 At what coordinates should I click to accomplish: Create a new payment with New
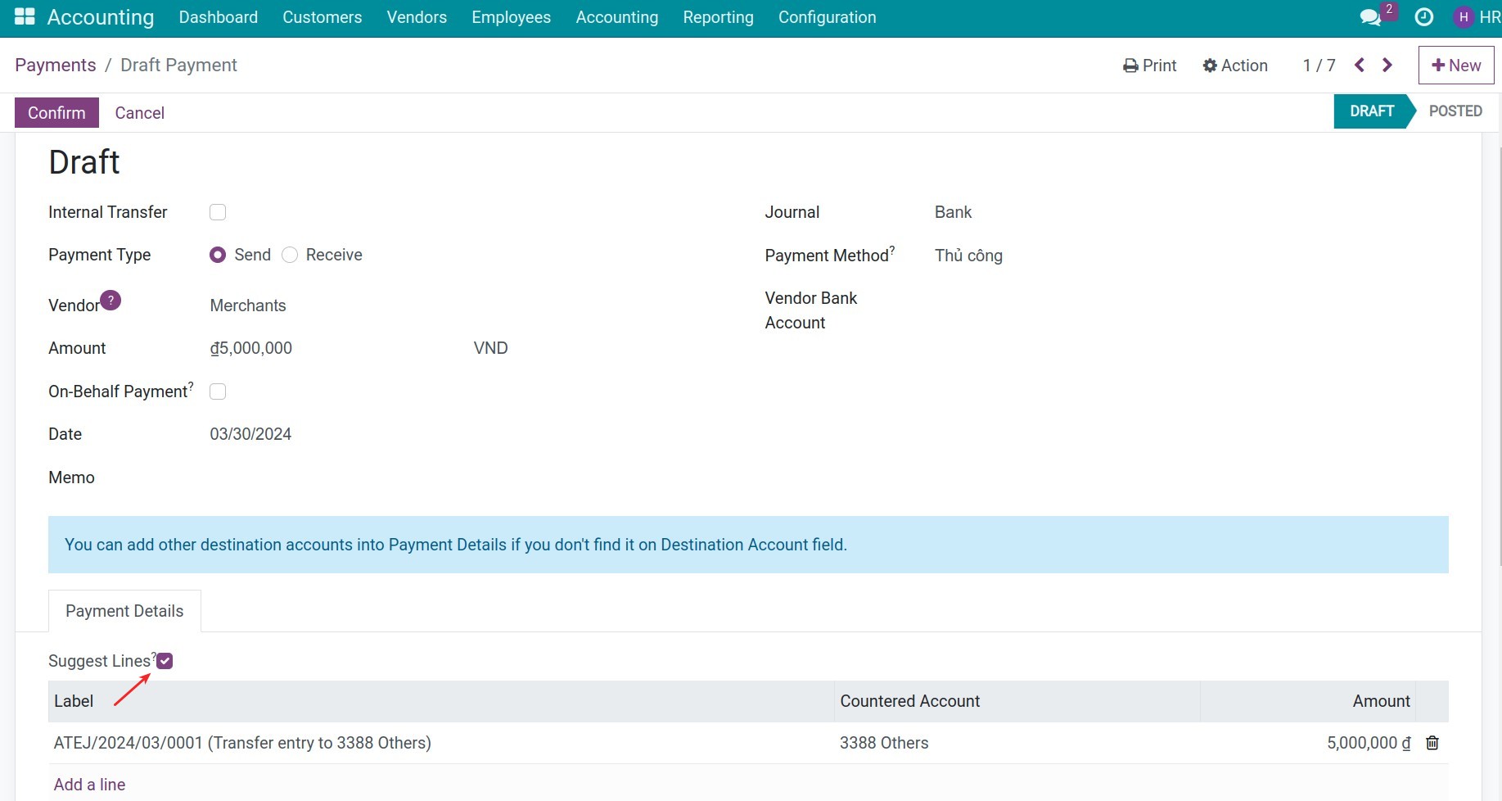(1456, 66)
